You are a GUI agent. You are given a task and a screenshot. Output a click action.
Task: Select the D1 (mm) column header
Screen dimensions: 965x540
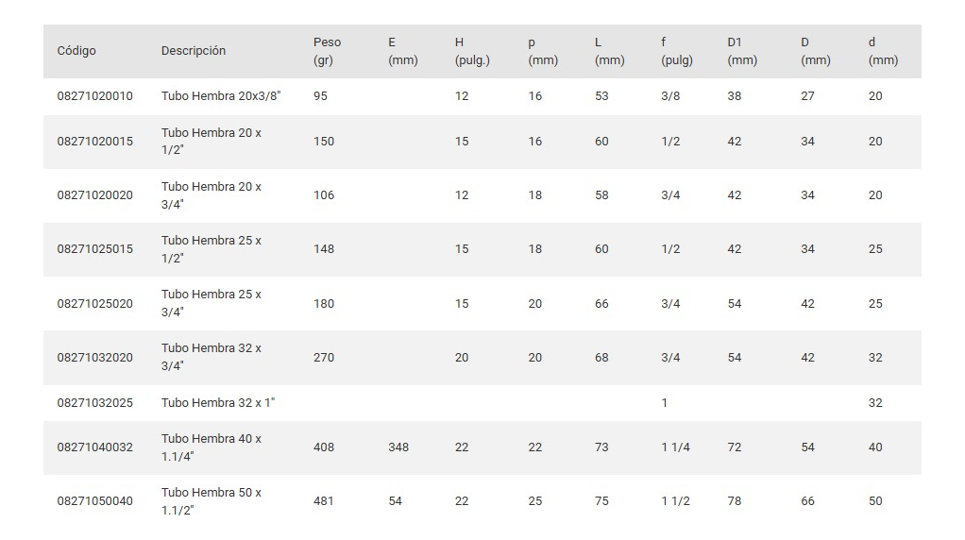click(x=742, y=51)
